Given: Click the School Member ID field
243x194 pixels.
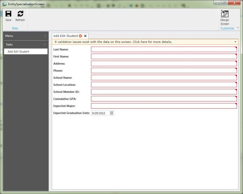Looking at the screenshot, I should tap(164, 92).
